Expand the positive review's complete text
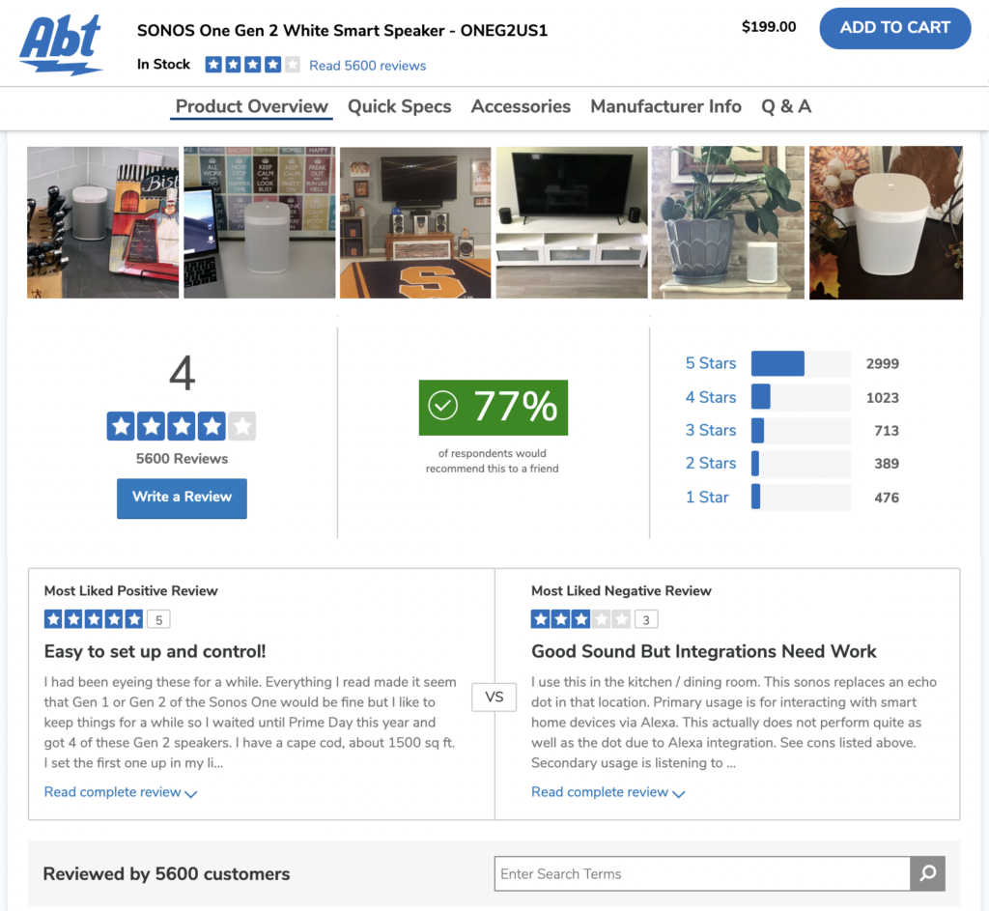The width and height of the screenshot is (989, 911). pos(121,792)
